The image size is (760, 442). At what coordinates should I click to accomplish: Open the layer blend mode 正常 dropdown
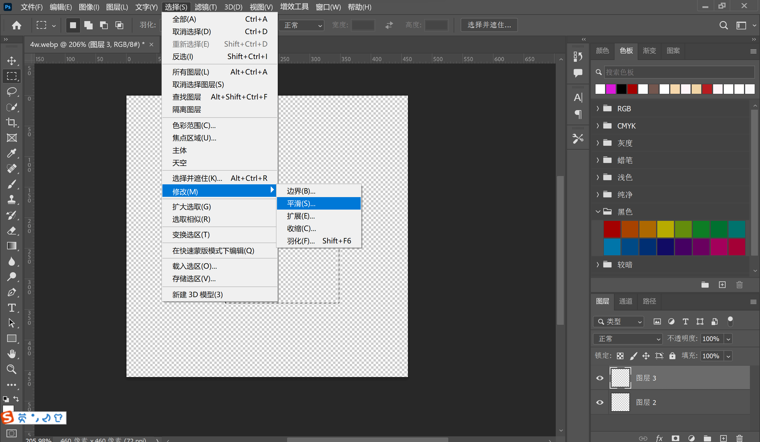pos(628,339)
